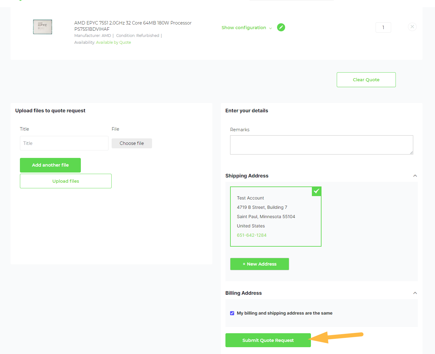Screen dimensions: 435x354
Task: Click '4719 B Street, Building 7' line
Action: coord(262,207)
